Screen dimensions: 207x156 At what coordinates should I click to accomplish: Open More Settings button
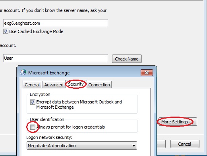click(x=178, y=122)
